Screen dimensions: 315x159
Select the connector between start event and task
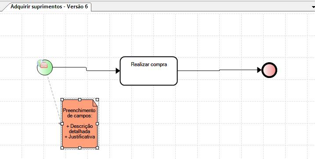[x=84, y=69]
